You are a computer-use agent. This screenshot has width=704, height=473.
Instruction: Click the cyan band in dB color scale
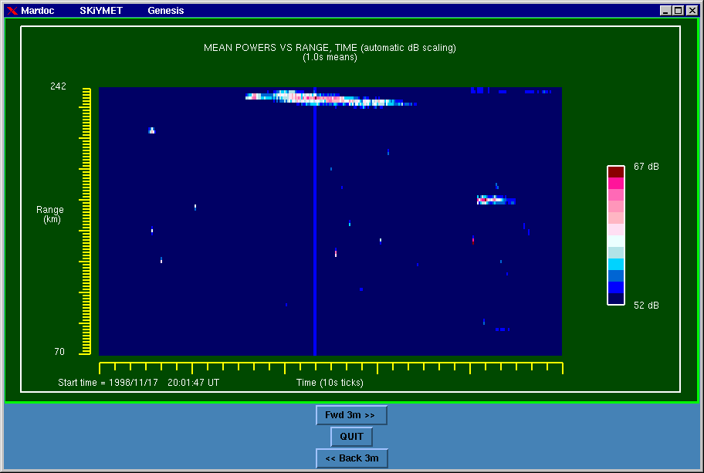point(616,264)
